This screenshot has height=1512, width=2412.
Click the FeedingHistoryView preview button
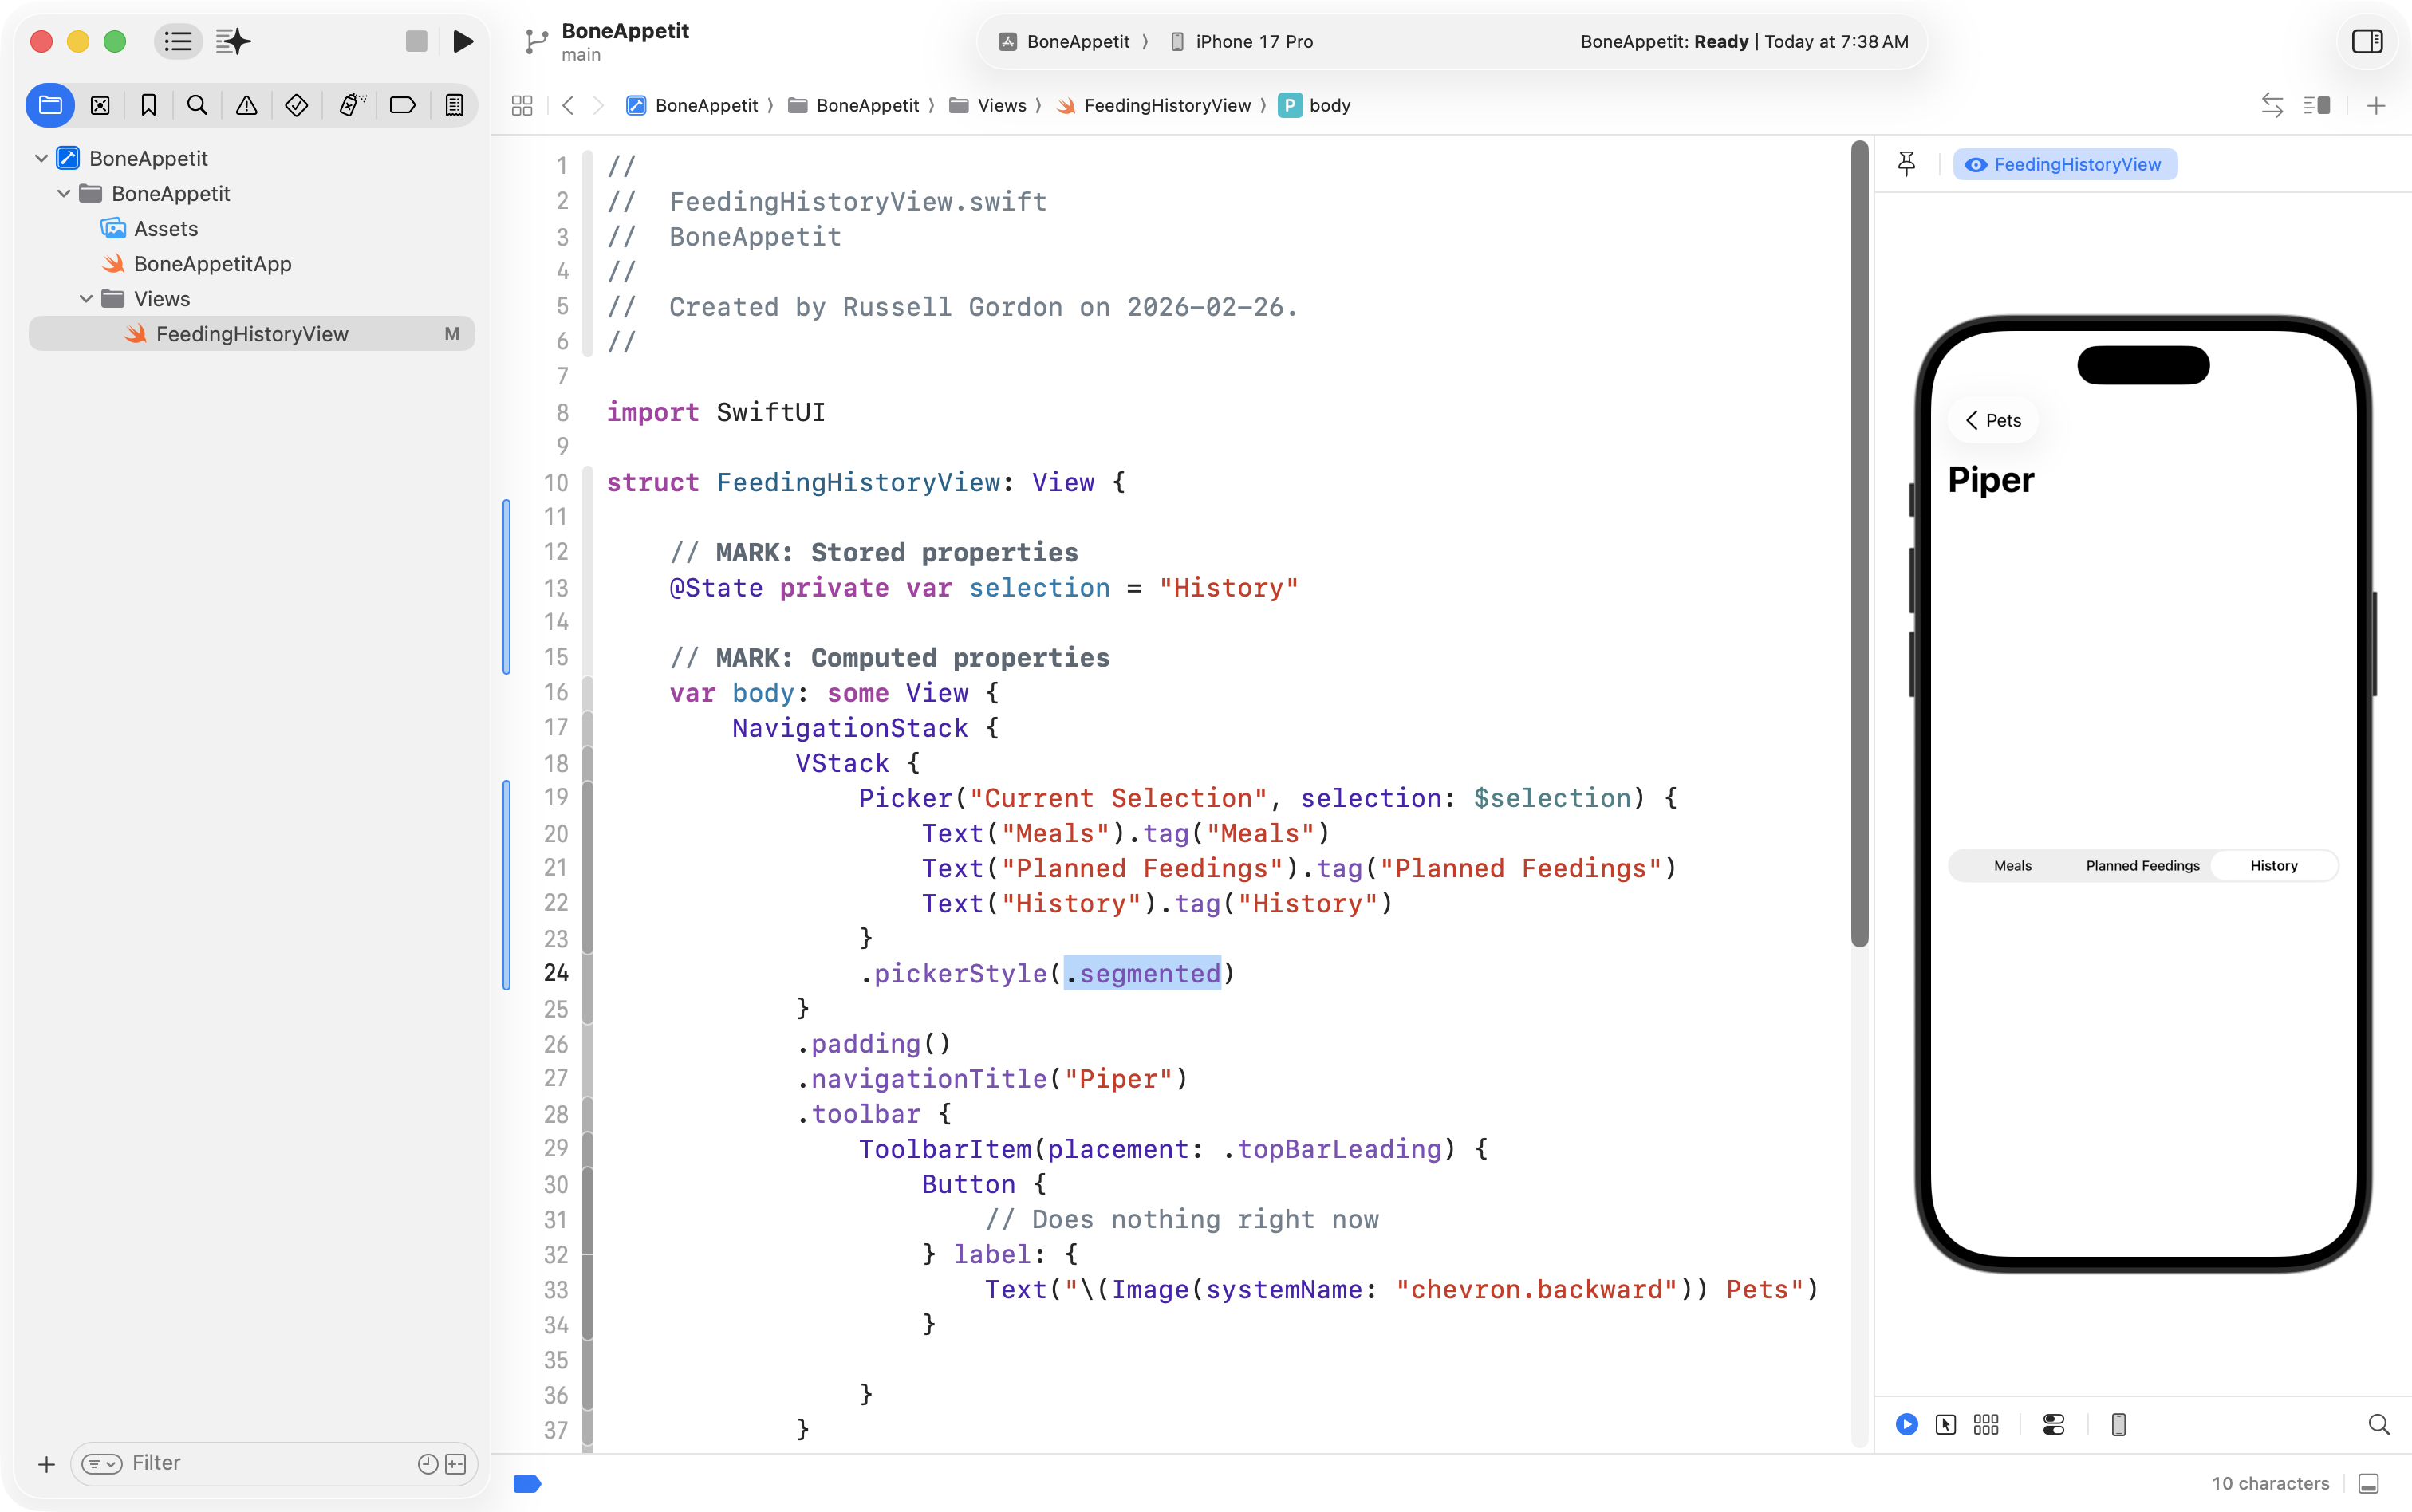point(2064,164)
